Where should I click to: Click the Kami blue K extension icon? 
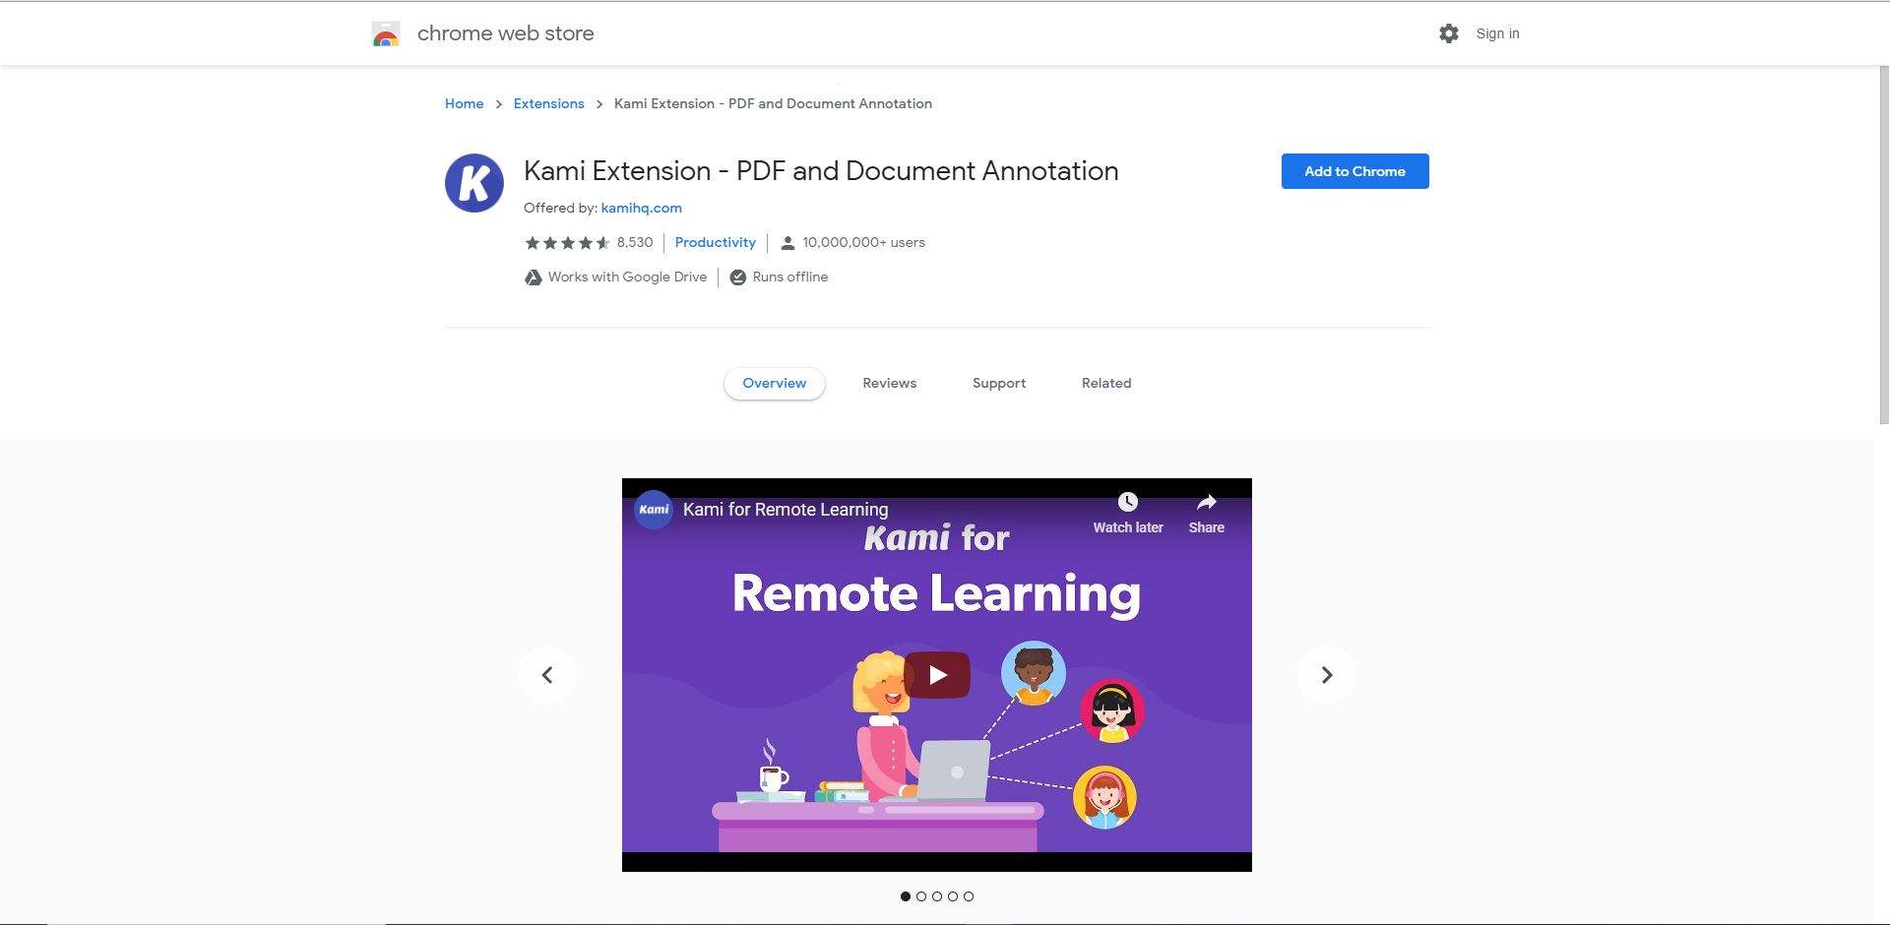point(474,183)
